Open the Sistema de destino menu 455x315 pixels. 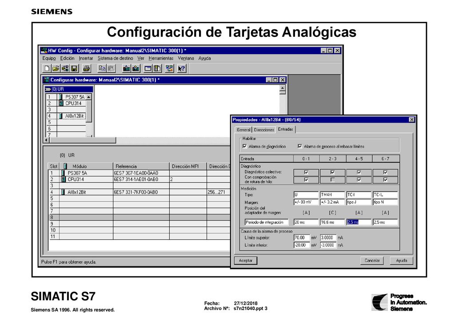coord(115,58)
